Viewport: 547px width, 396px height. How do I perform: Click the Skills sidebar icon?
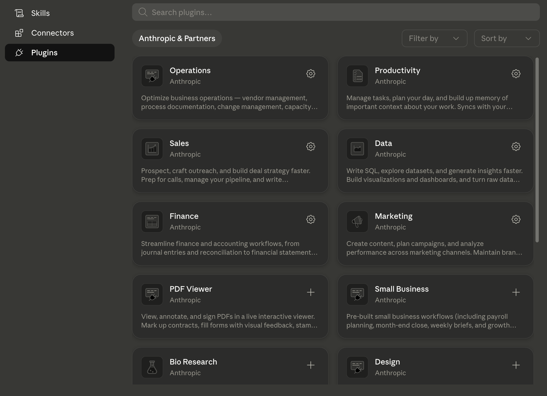point(19,13)
